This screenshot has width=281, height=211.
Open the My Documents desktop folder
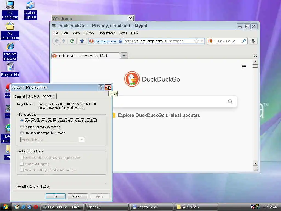10,31
